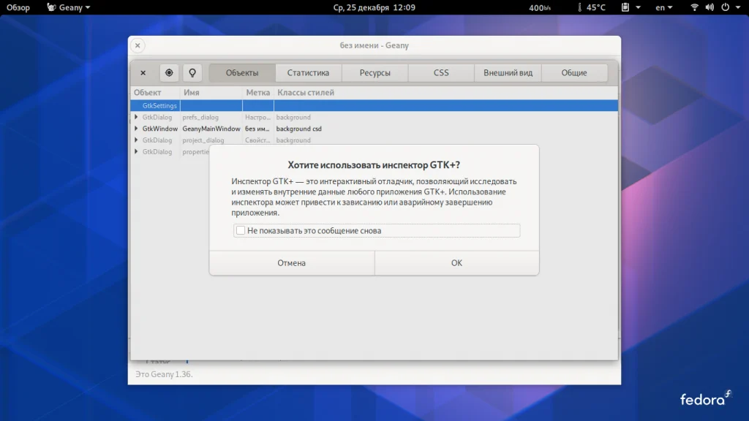
Task: Expand the GtkDialog prefs_dialog row
Action: pos(136,117)
